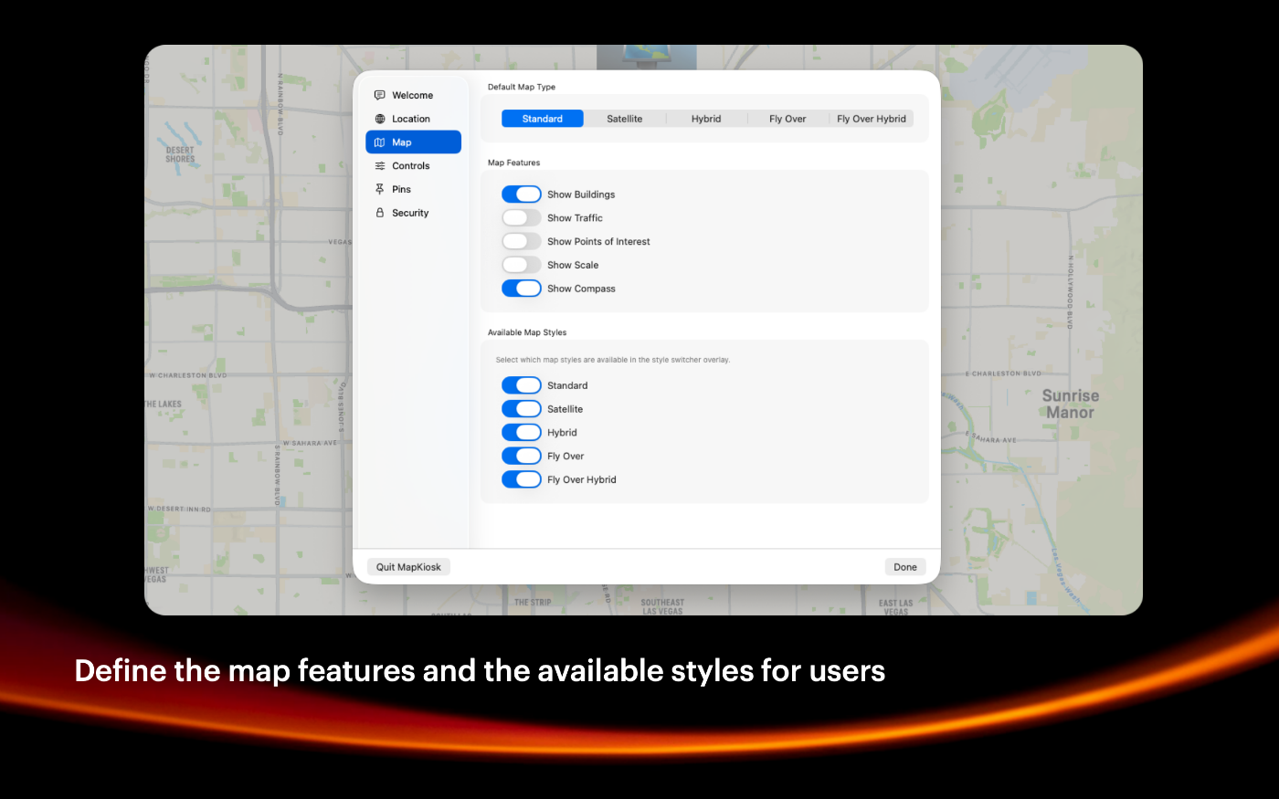
Task: Enable the Show Traffic toggle
Action: (522, 218)
